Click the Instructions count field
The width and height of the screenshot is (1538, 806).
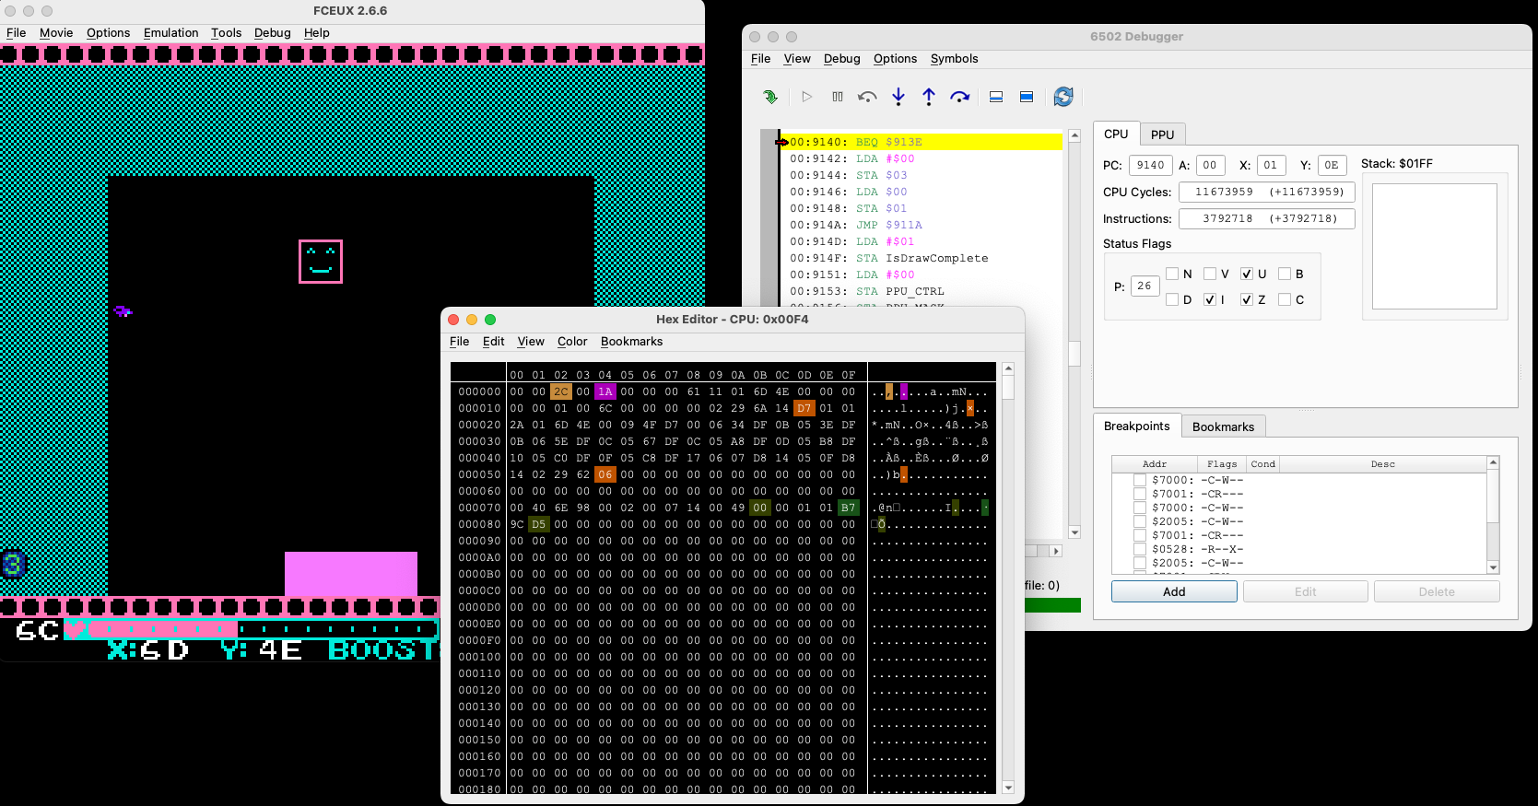pos(1267,218)
